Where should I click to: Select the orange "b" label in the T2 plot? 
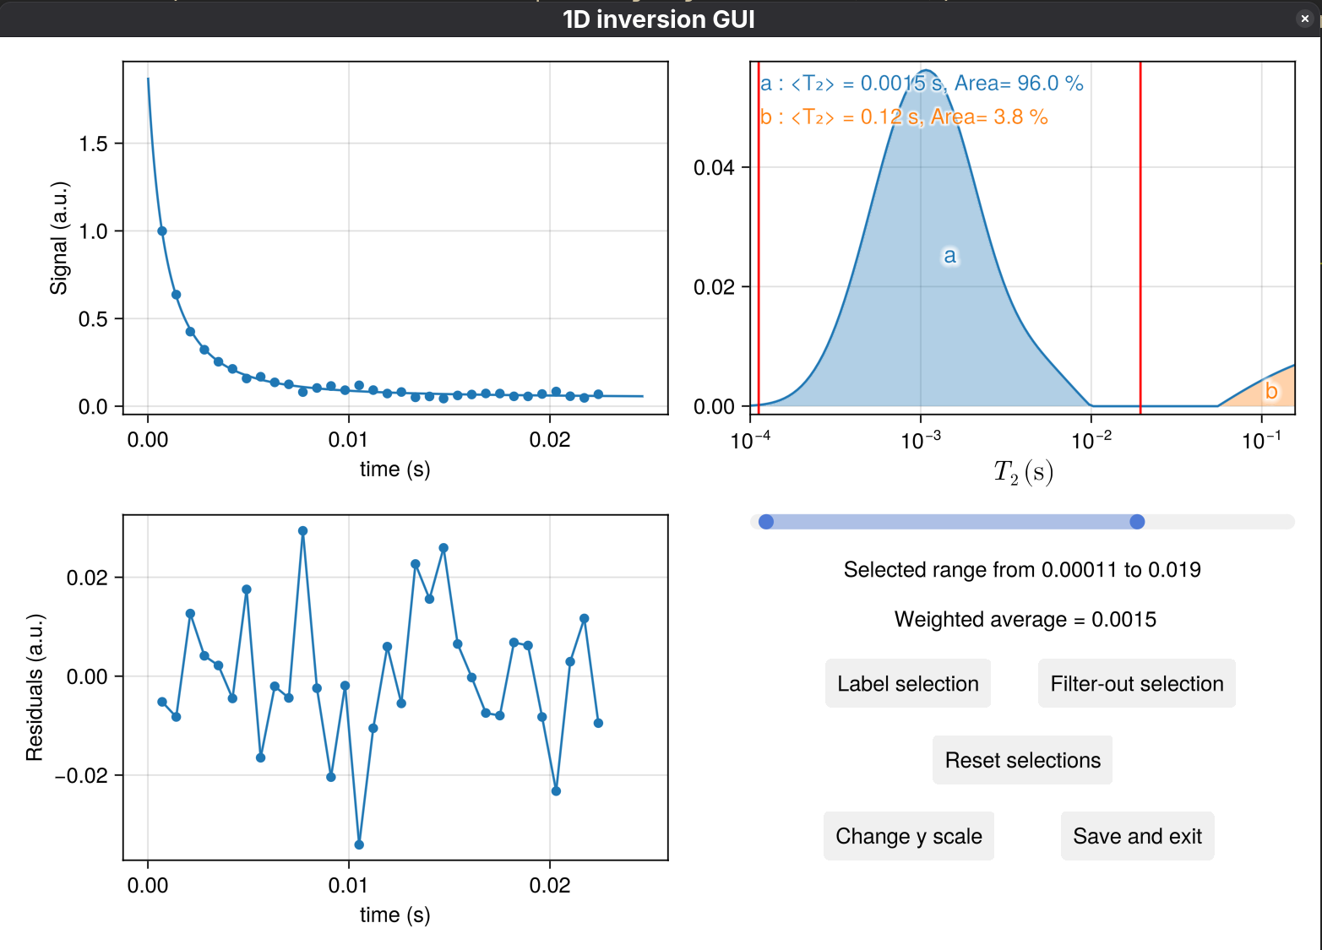[x=1271, y=391]
